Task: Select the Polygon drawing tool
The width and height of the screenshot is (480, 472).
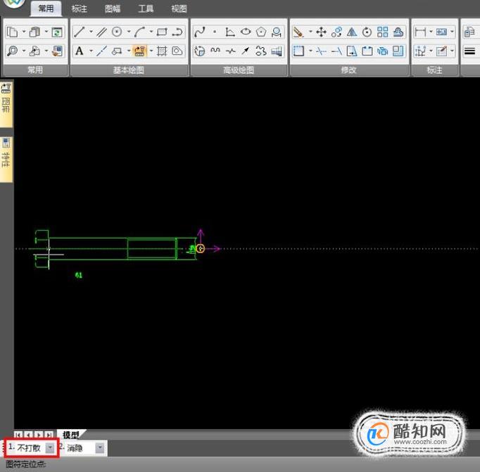Action: 261,32
